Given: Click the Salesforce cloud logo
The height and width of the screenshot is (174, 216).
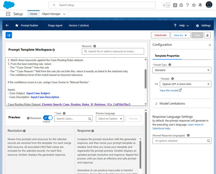Looking at the screenshot, I should (x=9, y=5).
